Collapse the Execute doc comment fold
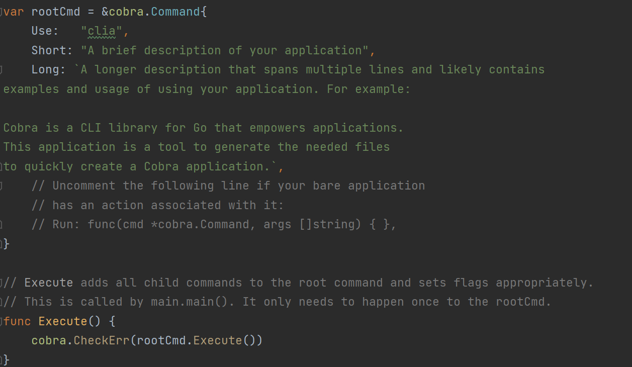The image size is (632, 367). point(2,283)
